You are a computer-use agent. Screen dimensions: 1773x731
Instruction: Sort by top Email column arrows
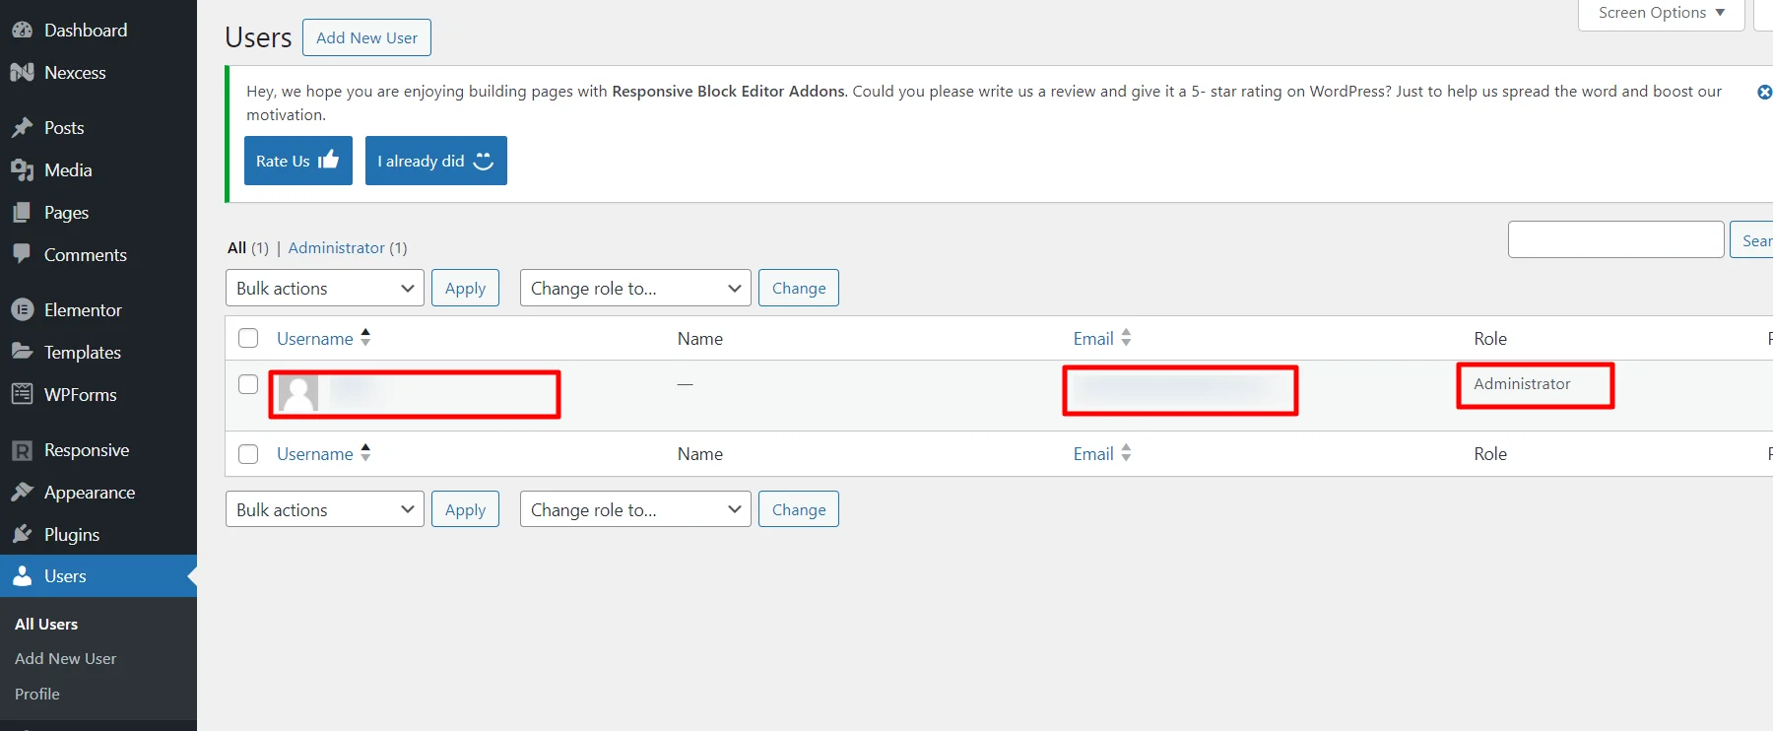click(x=1126, y=338)
